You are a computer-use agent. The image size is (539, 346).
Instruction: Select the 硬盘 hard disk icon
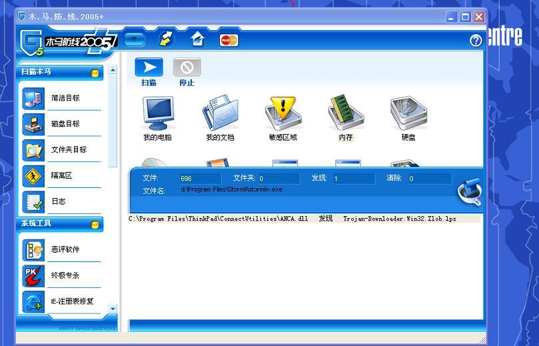[408, 113]
